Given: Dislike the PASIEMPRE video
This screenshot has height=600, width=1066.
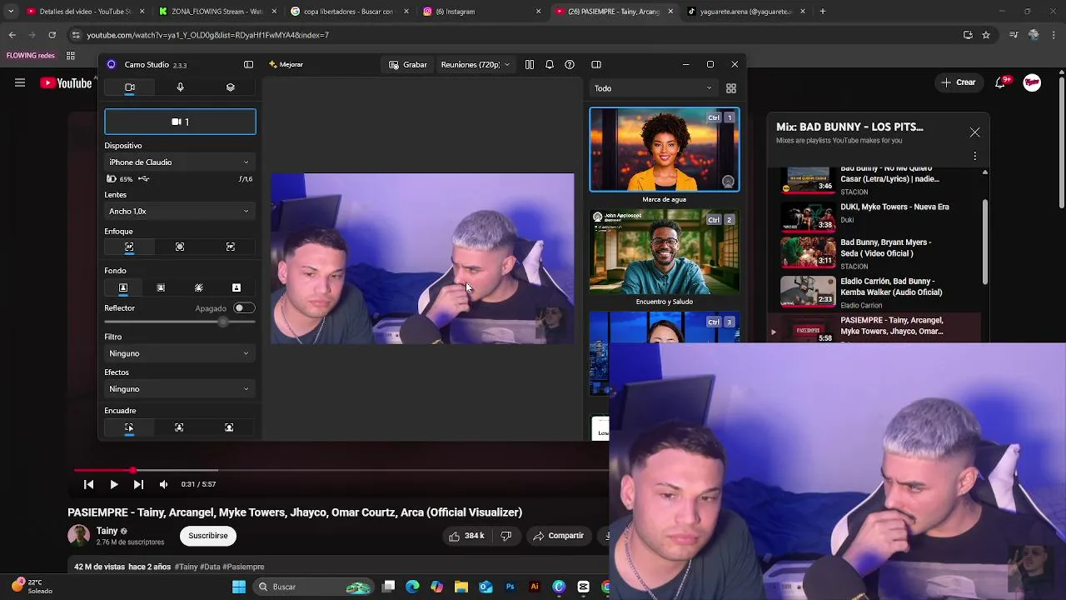Looking at the screenshot, I should click(x=506, y=536).
